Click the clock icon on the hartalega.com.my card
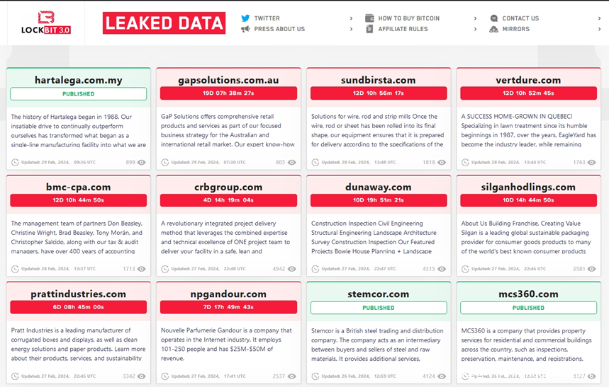This screenshot has width=609, height=387. click(x=16, y=163)
